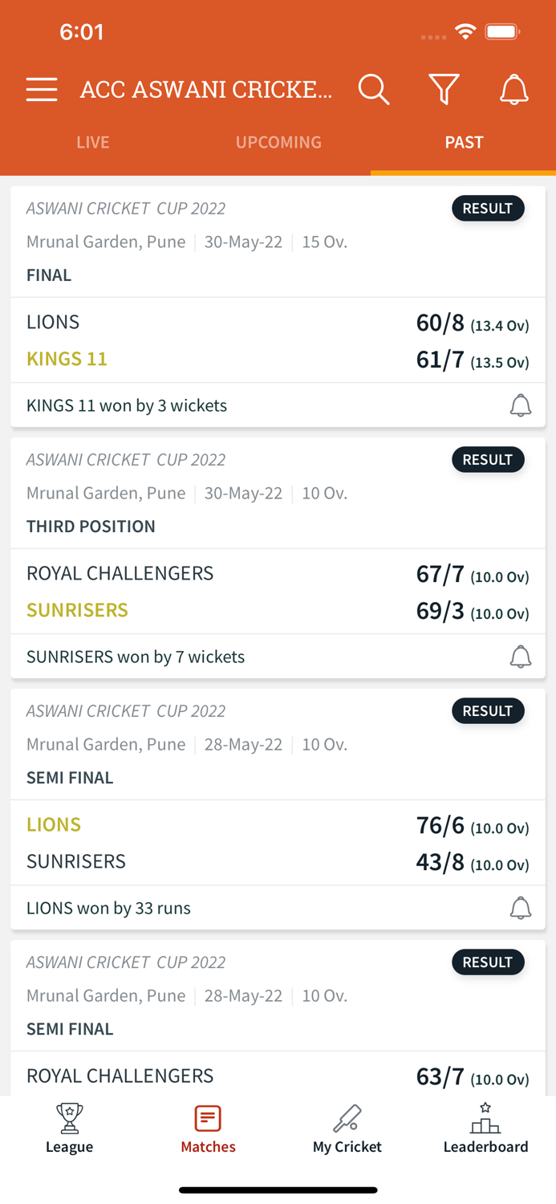
Task: Toggle reminder bell for Kings 11 final
Action: click(x=521, y=405)
